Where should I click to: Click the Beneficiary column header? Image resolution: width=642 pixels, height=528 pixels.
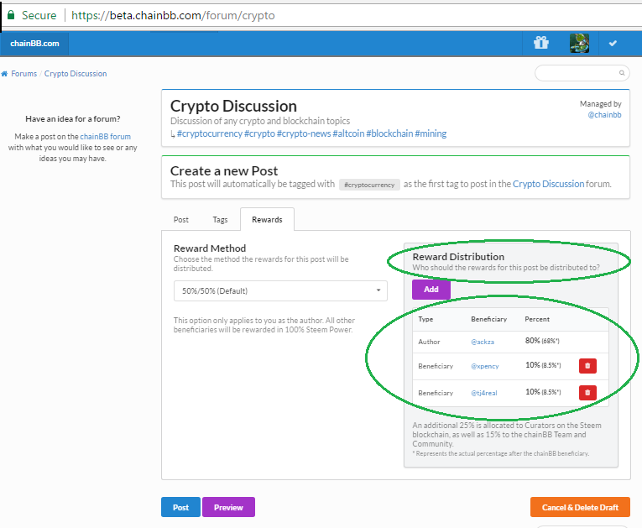(489, 319)
